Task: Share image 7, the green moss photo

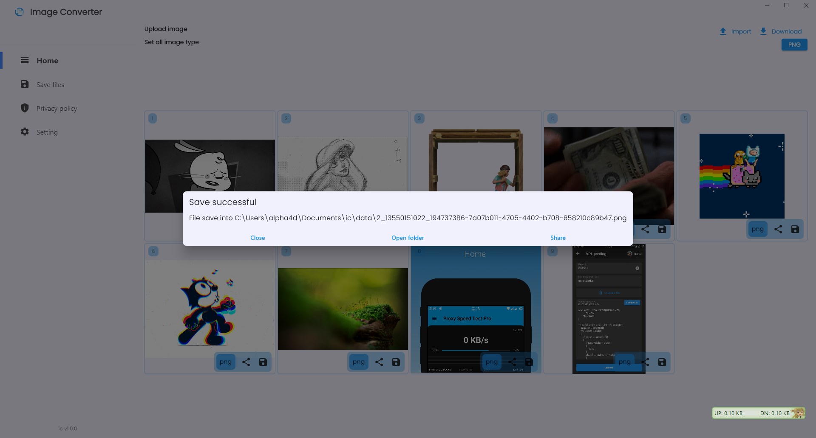Action: 379,362
